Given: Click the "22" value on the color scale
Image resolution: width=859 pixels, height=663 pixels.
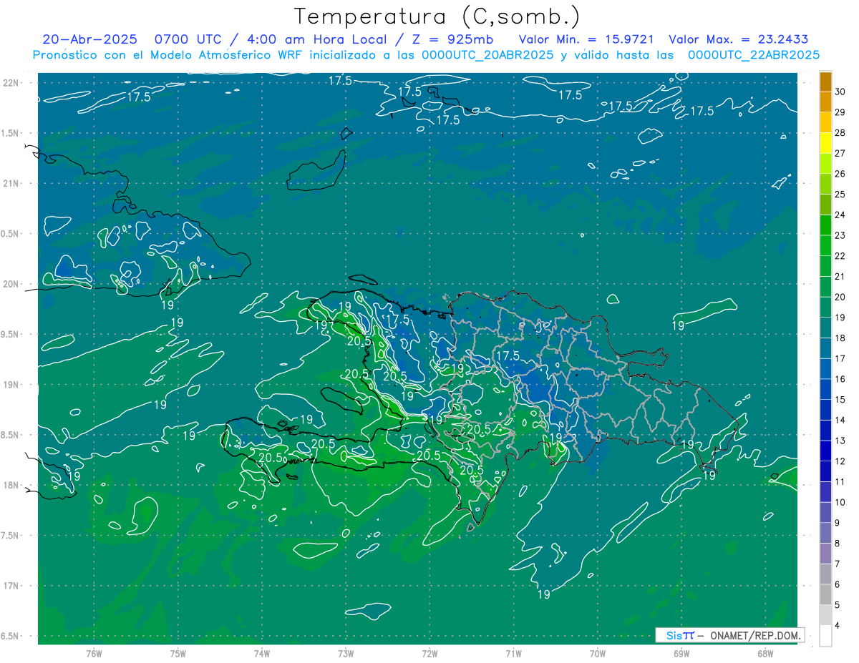Looking at the screenshot, I should click(840, 256).
